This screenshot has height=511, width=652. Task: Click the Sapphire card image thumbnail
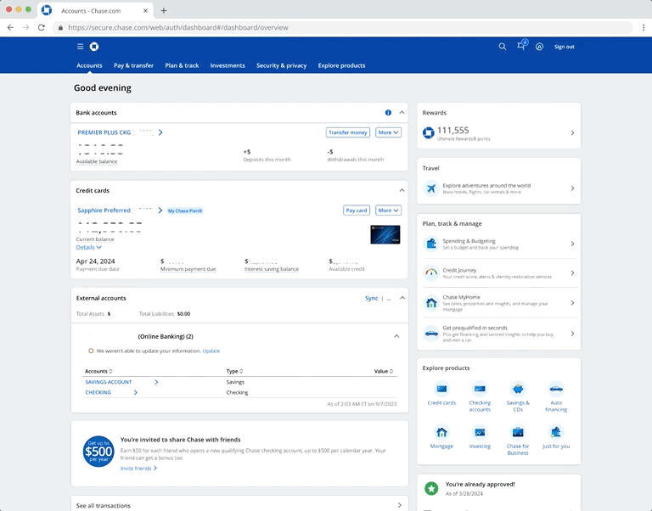point(385,234)
